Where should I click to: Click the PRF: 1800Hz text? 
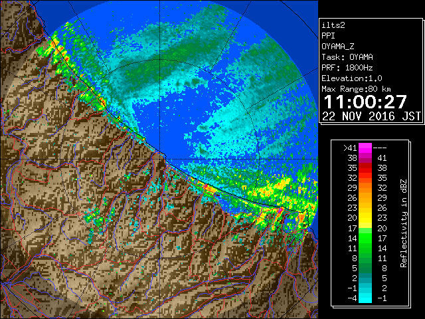pyautogui.click(x=347, y=68)
